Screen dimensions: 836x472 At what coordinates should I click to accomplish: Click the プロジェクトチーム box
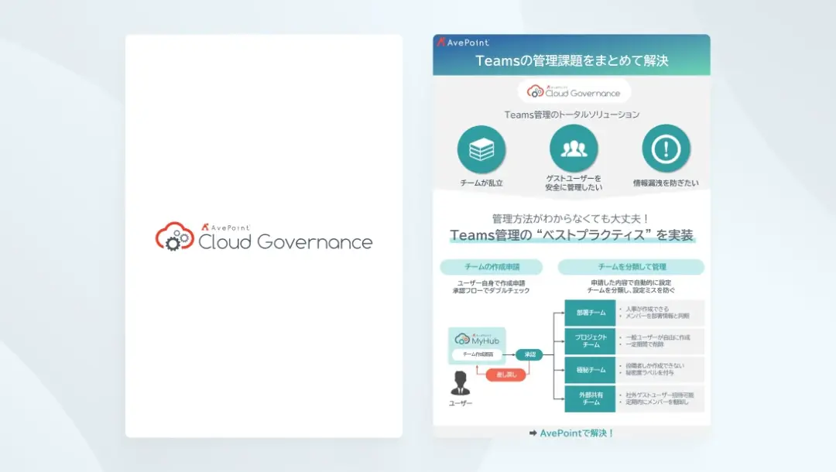590,341
